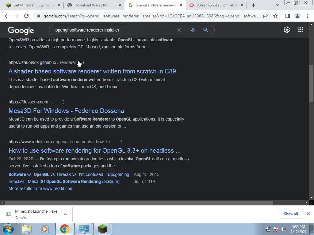This screenshot has height=235, width=314.
Task: Focus the Chrome address bar URL
Action: coord(151,16)
